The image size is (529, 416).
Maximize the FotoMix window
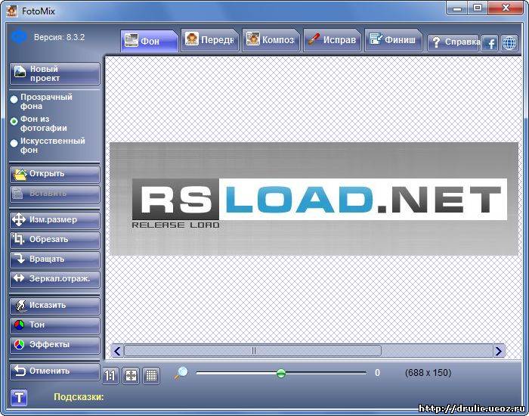point(478,8)
